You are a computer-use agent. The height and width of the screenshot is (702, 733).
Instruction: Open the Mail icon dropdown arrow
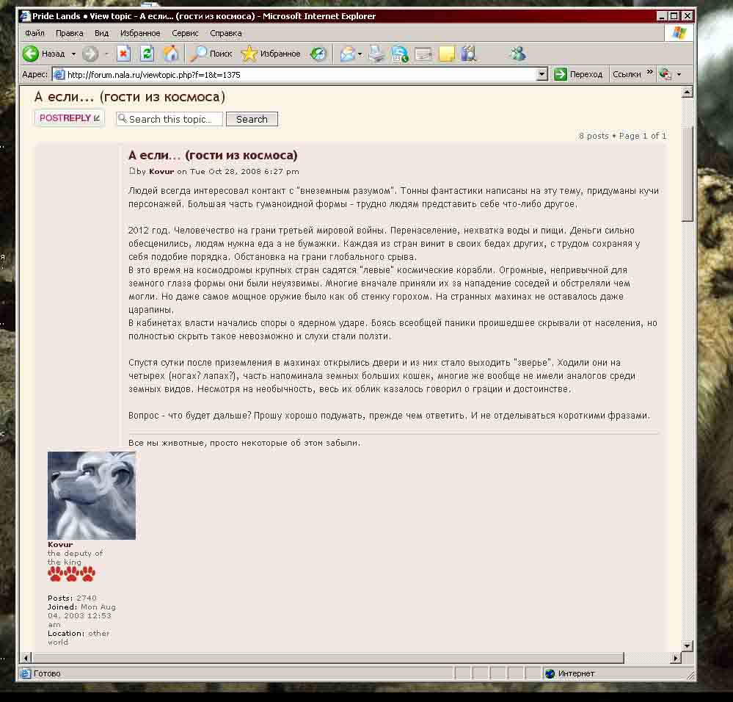pos(360,54)
